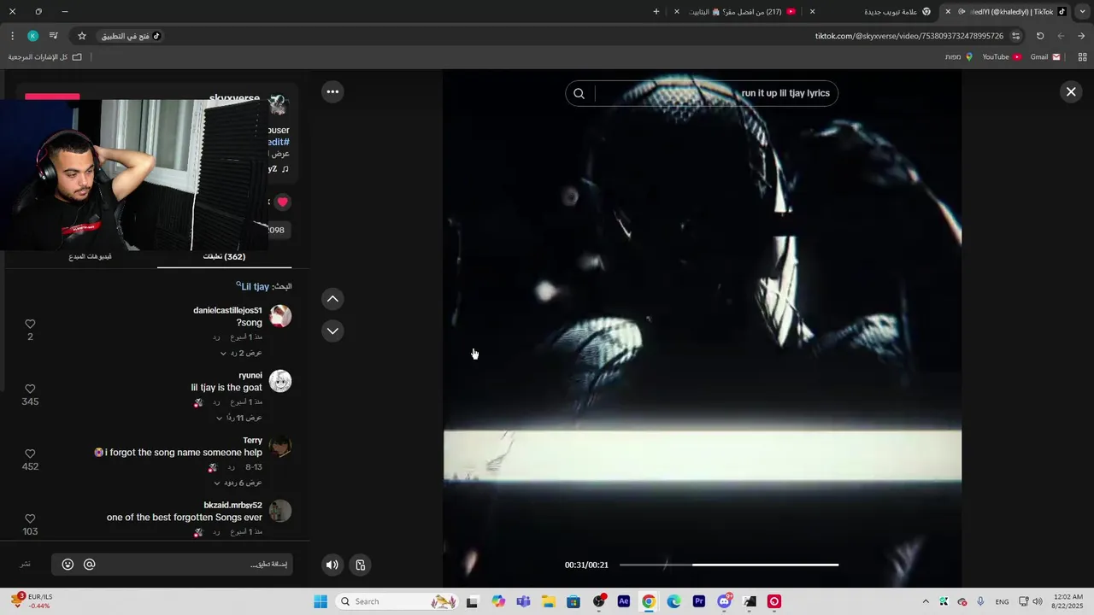
Task: Open the three-dot more options menu
Action: [x=332, y=91]
